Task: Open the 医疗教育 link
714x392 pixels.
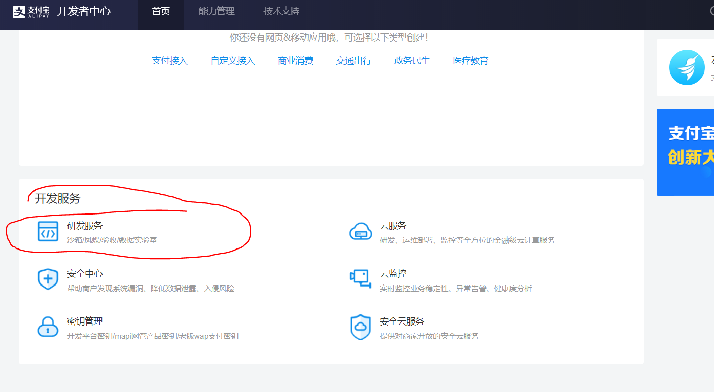Action: click(x=470, y=61)
